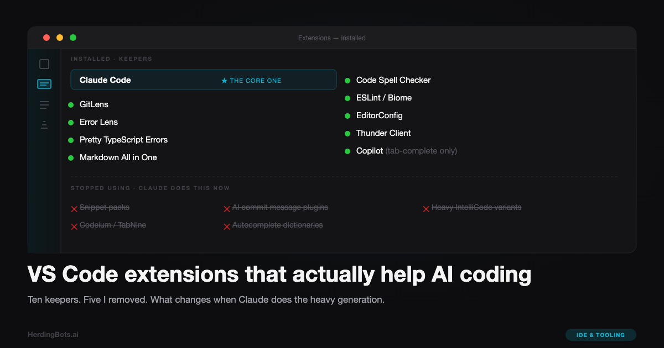Click STOPPED USING section header
The image size is (664, 348).
pos(150,188)
